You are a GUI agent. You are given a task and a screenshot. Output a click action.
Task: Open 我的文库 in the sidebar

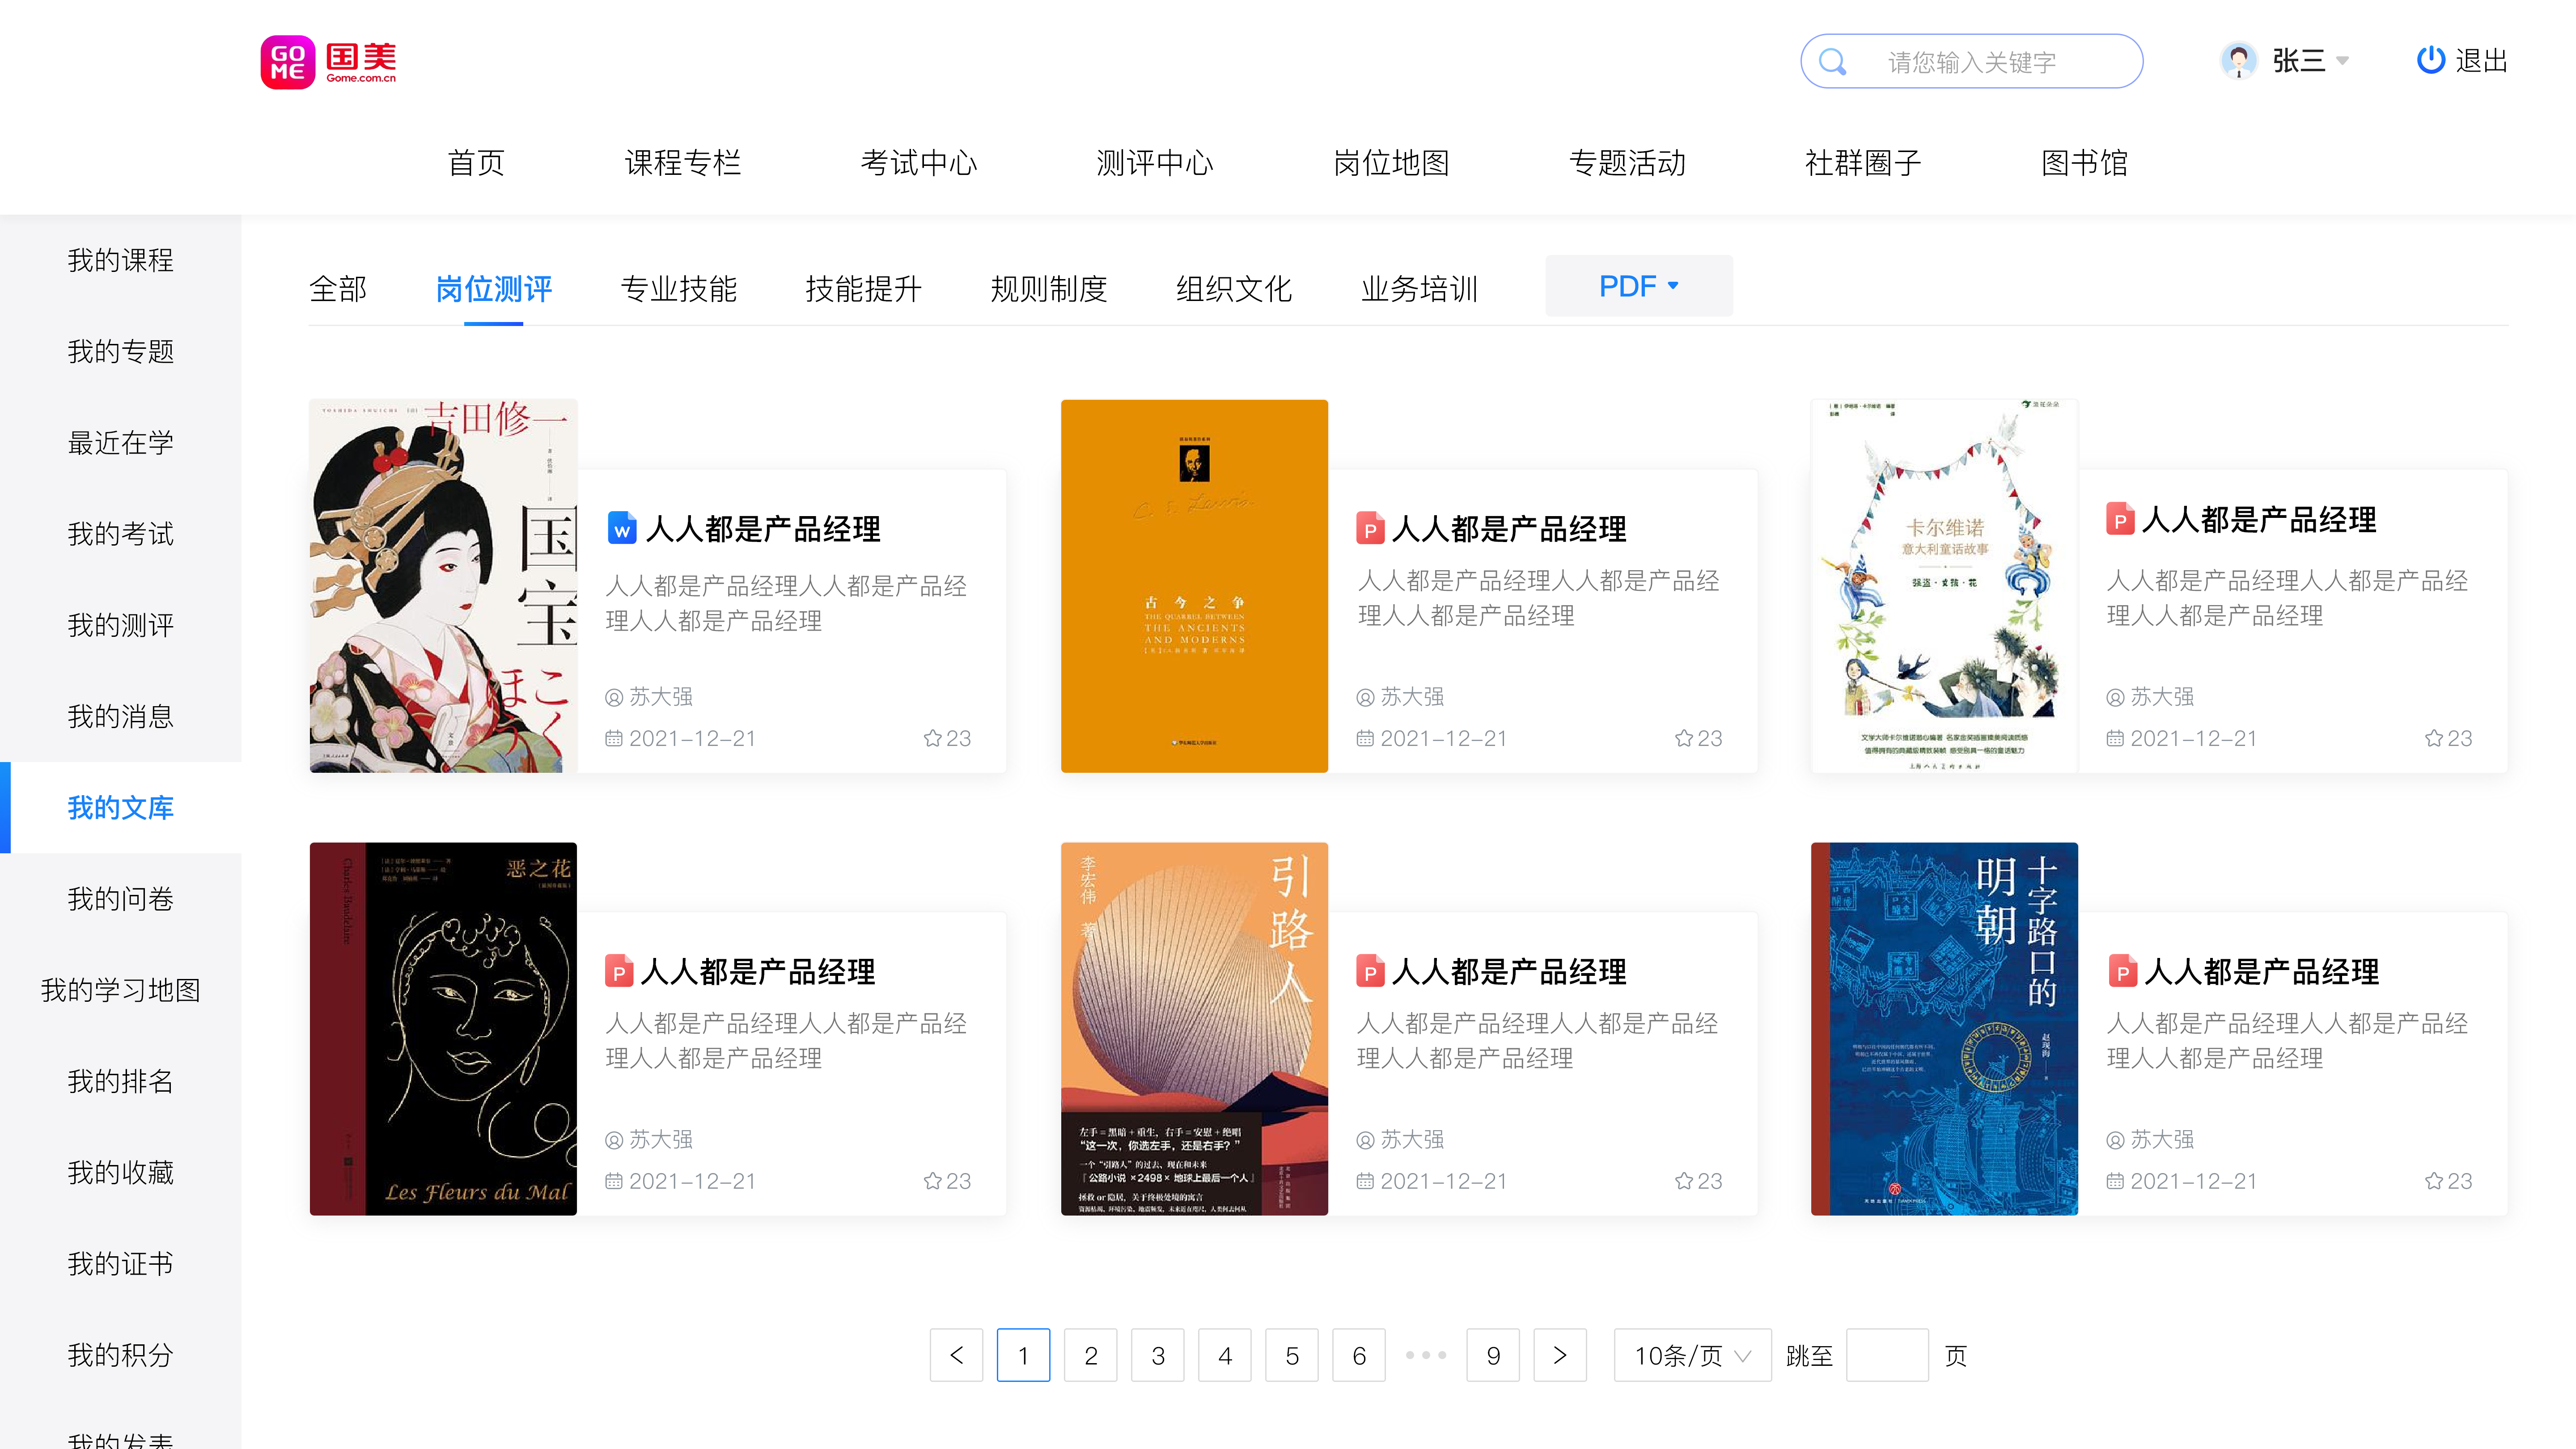click(x=121, y=808)
